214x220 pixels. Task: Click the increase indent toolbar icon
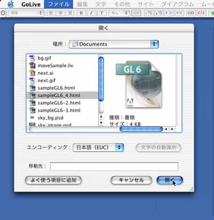click(x=169, y=13)
